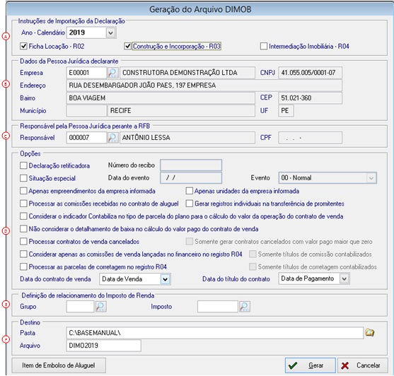
Task: Open Item de Embolso de Aluguel
Action: pyautogui.click(x=59, y=365)
